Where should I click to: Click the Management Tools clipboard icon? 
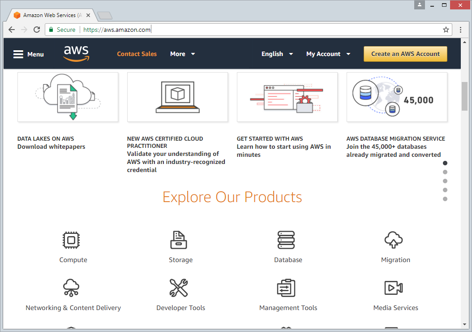(286, 288)
